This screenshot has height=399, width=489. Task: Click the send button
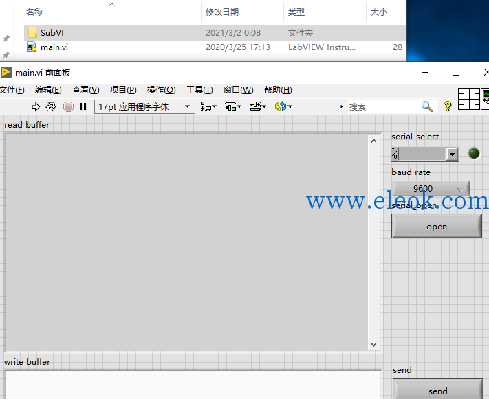(438, 389)
